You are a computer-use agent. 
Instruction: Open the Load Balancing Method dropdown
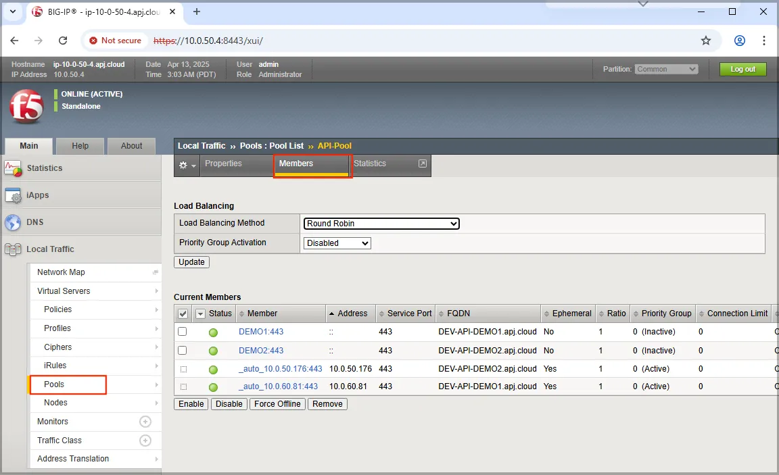tap(381, 224)
